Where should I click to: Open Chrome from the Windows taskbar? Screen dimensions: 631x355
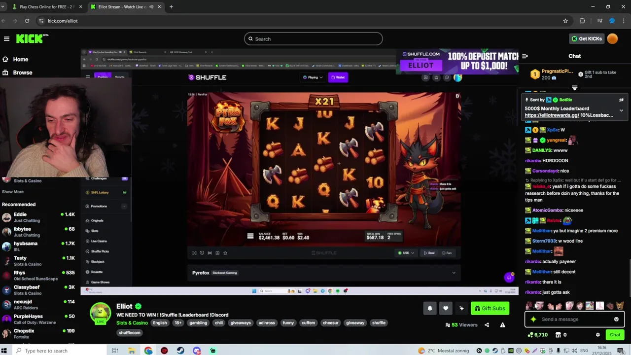pyautogui.click(x=148, y=351)
